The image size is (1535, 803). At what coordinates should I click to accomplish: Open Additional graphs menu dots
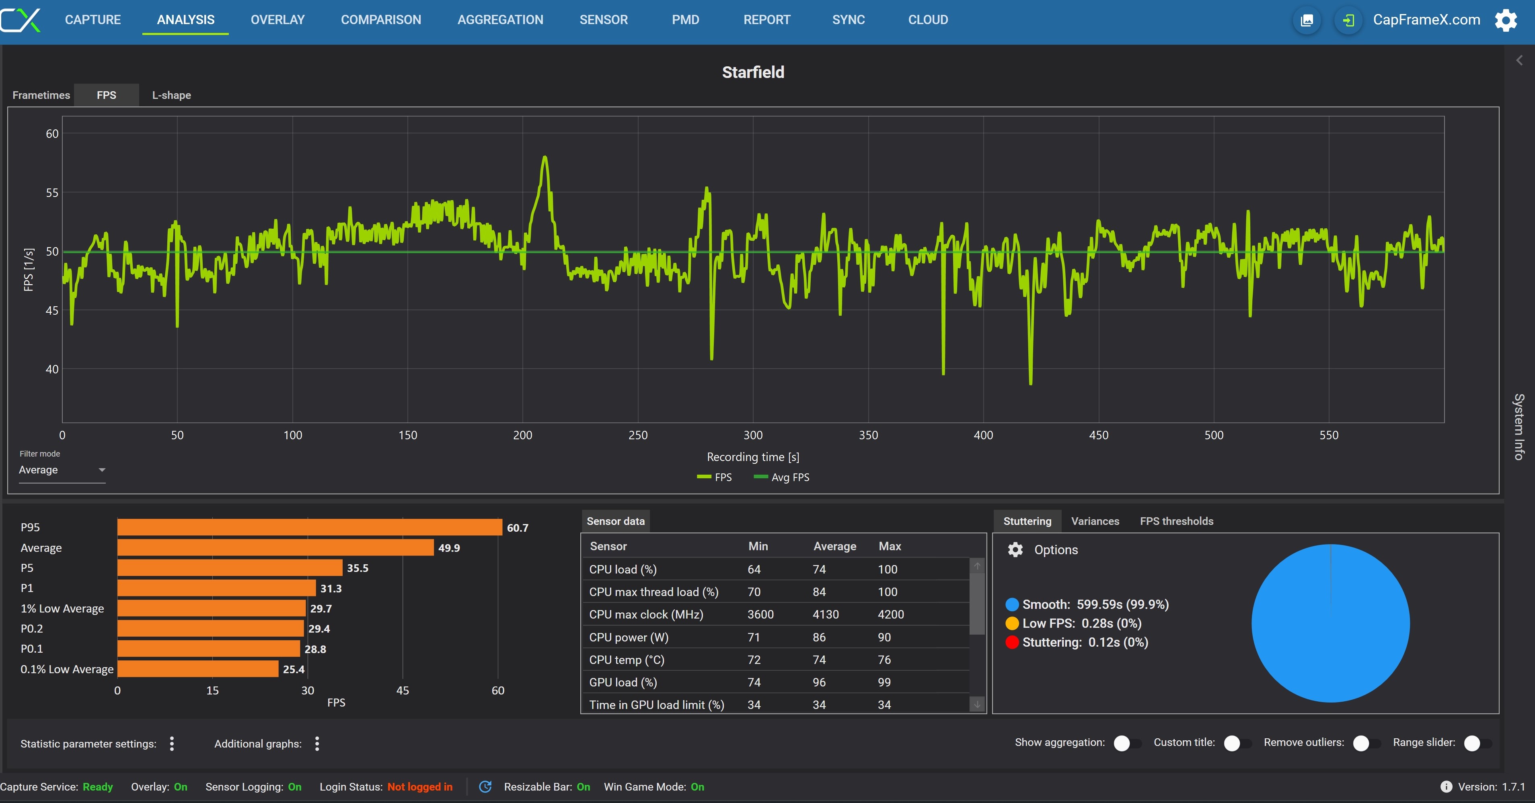[317, 744]
